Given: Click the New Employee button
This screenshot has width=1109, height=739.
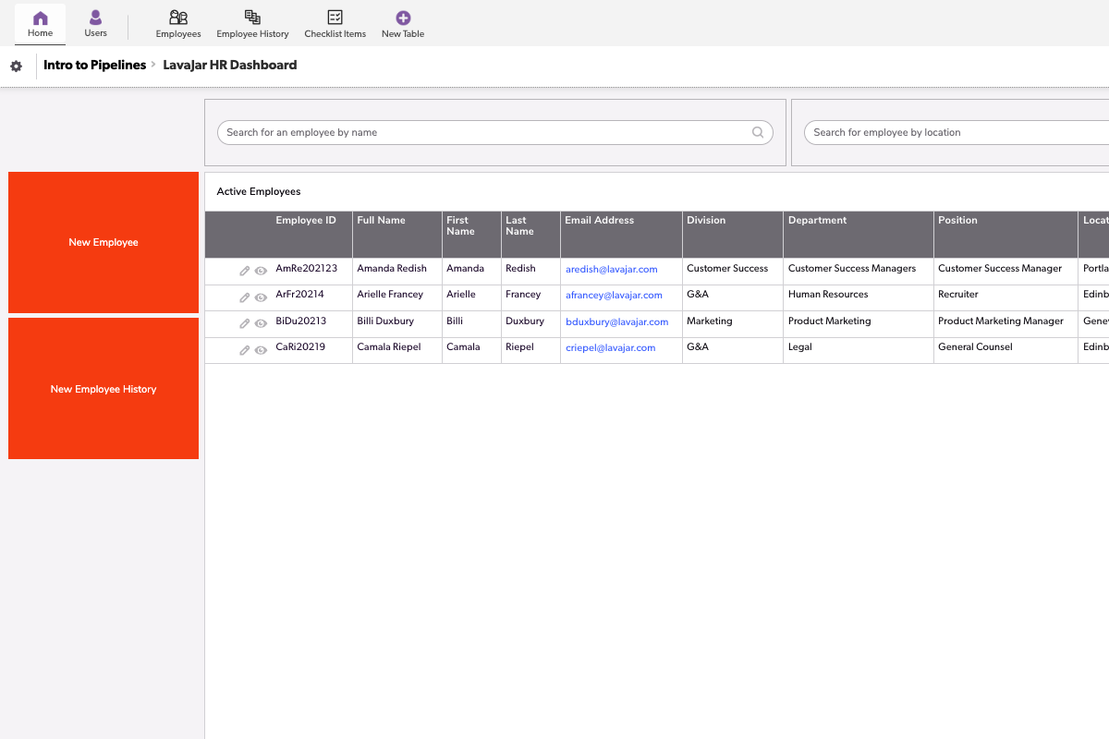Looking at the screenshot, I should tap(104, 242).
